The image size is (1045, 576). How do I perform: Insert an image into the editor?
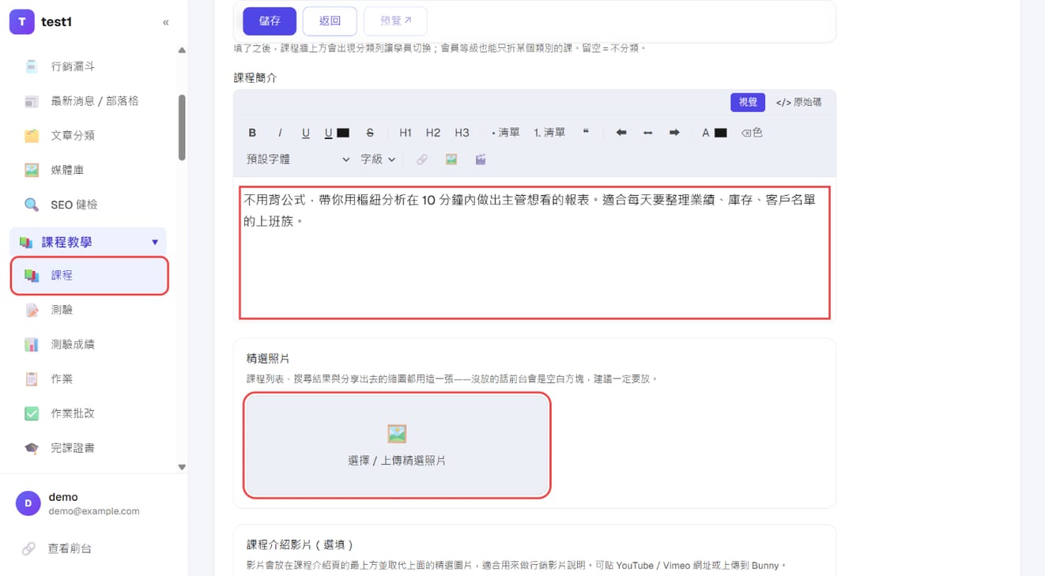coord(451,160)
